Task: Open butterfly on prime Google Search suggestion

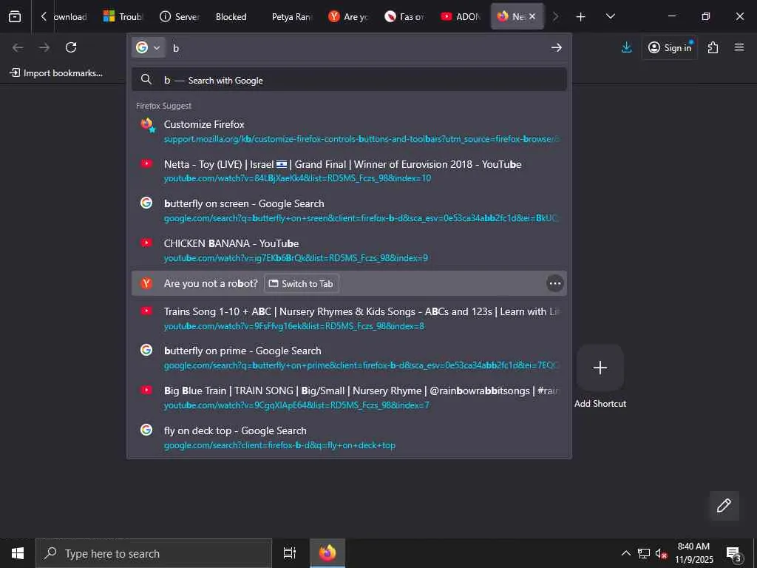Action: tap(349, 358)
